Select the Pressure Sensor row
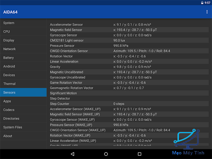Viewport: 212px width, 159px height. [x=129, y=45]
